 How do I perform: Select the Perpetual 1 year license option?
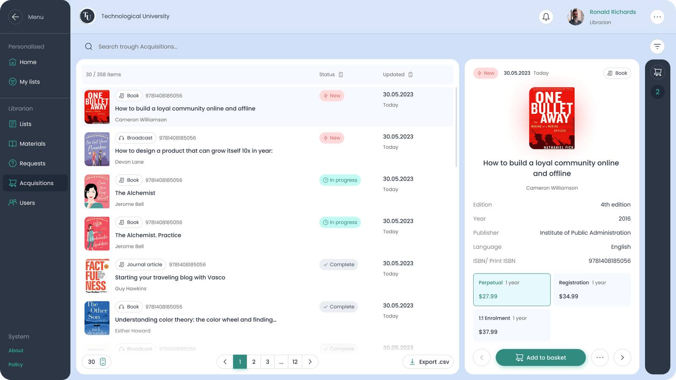511,290
